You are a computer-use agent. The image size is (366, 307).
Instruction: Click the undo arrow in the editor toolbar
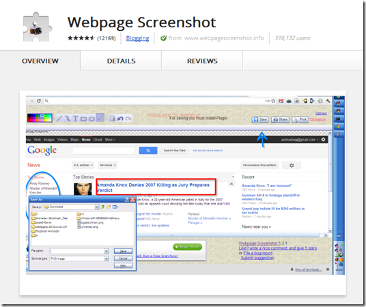click(x=120, y=119)
